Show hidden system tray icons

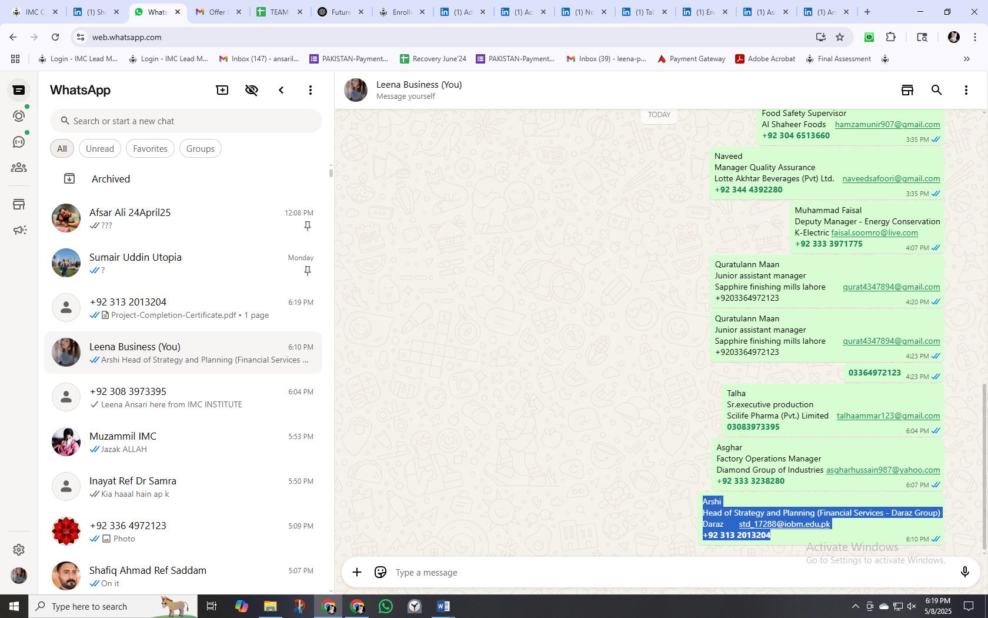pos(855,606)
